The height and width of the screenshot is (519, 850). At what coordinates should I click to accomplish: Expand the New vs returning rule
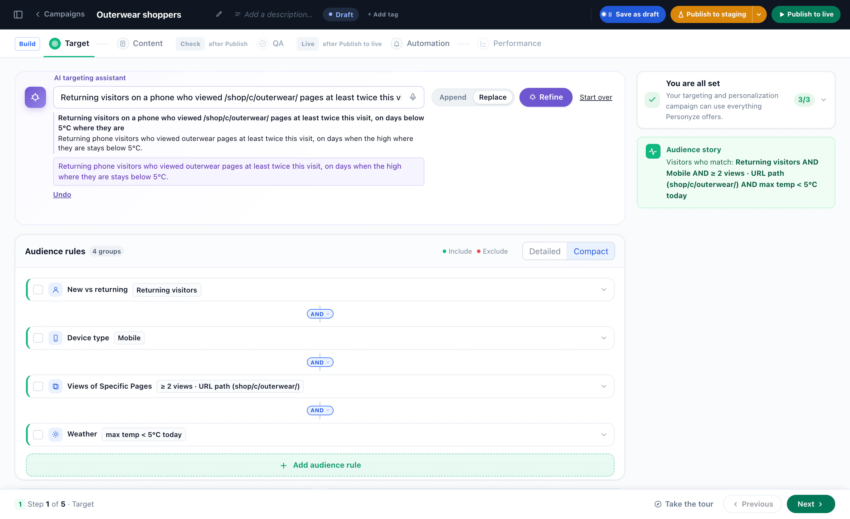pos(604,290)
